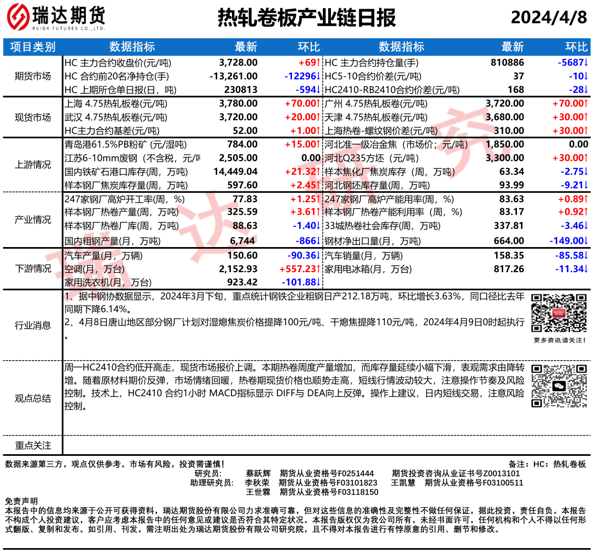
Task: Click 河北Q235方坯 label
Action: point(372,158)
